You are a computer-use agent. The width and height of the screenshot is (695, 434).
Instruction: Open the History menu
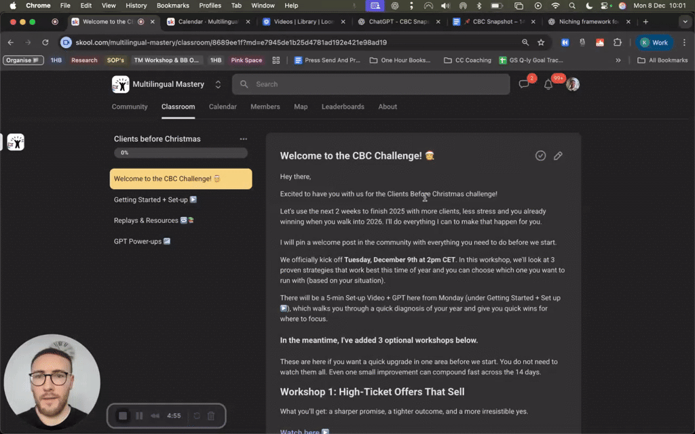coord(136,5)
